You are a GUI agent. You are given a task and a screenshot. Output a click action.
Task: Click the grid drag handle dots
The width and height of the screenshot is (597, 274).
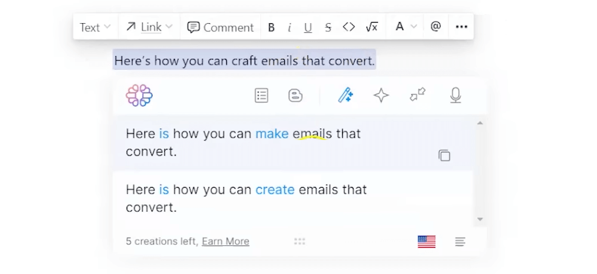pyautogui.click(x=300, y=241)
